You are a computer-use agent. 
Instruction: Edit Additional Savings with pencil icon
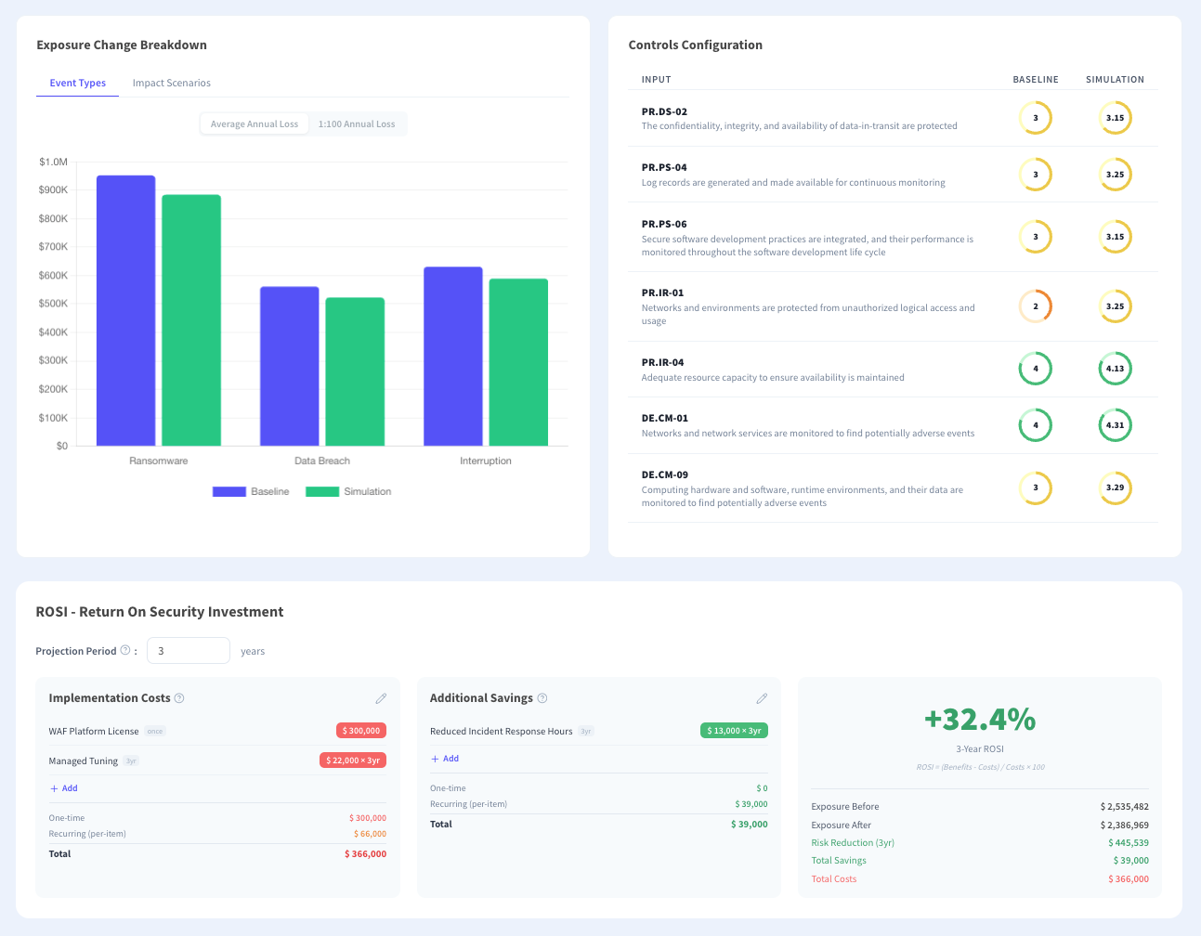click(762, 698)
